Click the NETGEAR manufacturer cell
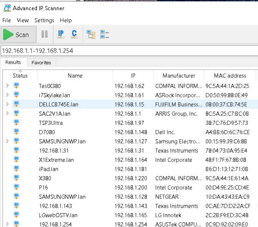The height and width of the screenshot is (227, 258). [x=167, y=197]
